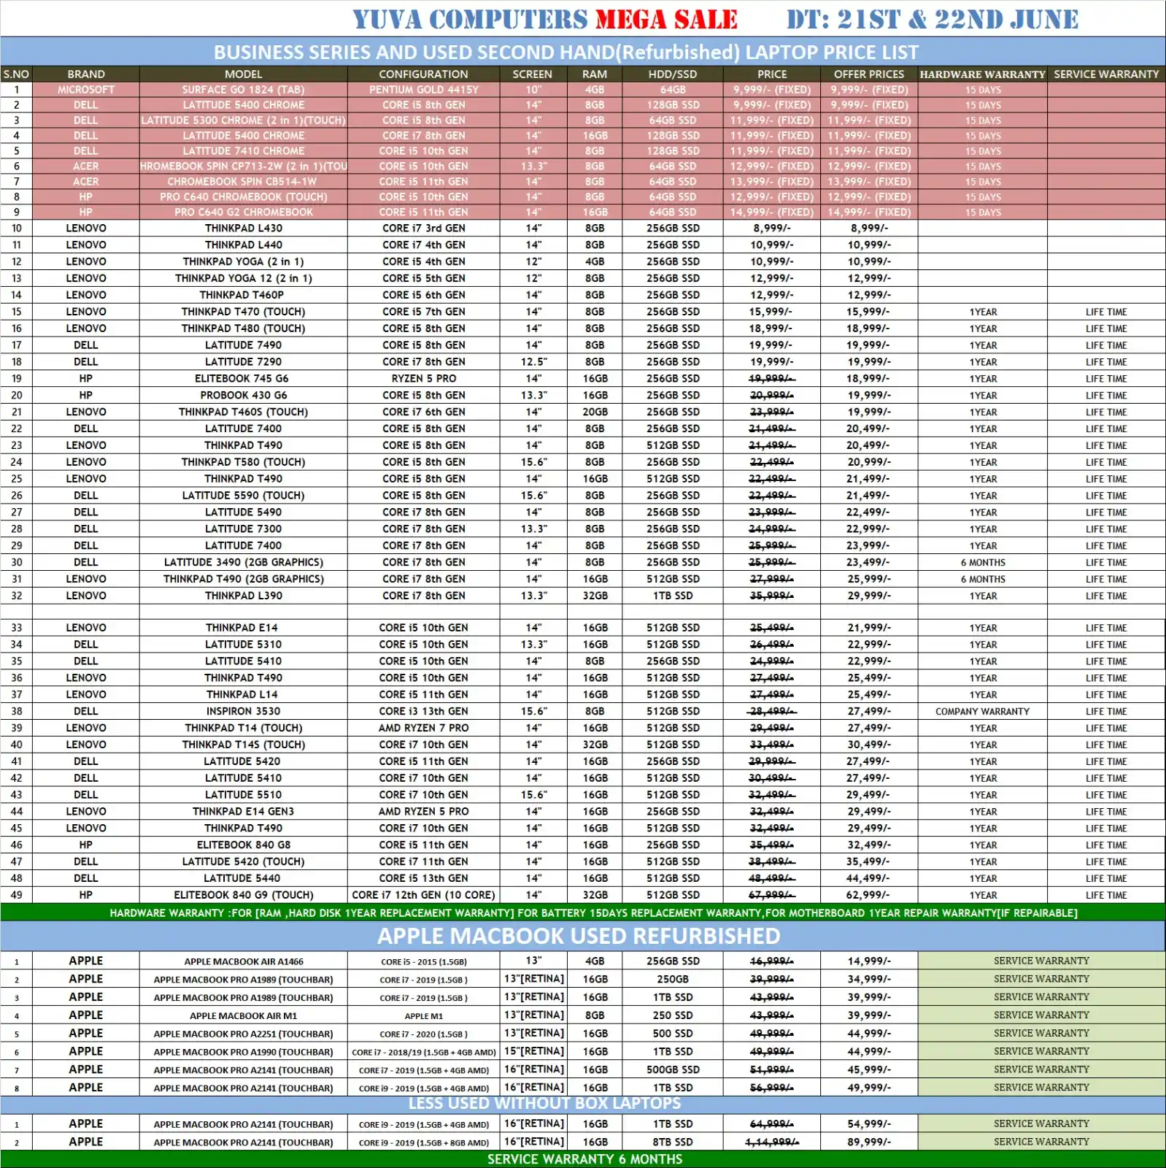Select 'RYZEN 5 PRO' in the ELITEBOOK 745 G6 row

424,379
